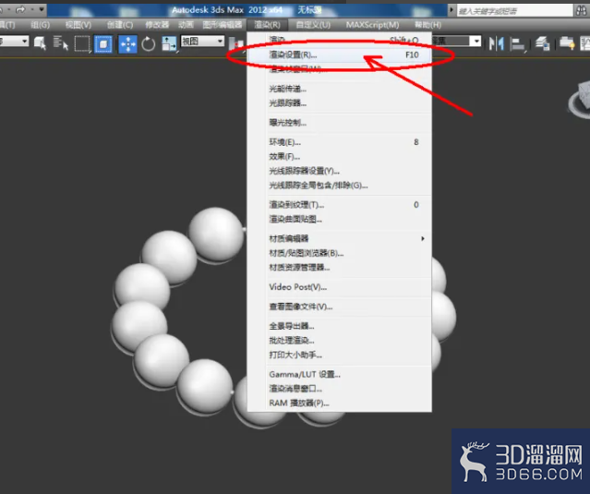Open the 自定义(U) menu
Viewport: 590px width, 494px height.
tap(313, 25)
